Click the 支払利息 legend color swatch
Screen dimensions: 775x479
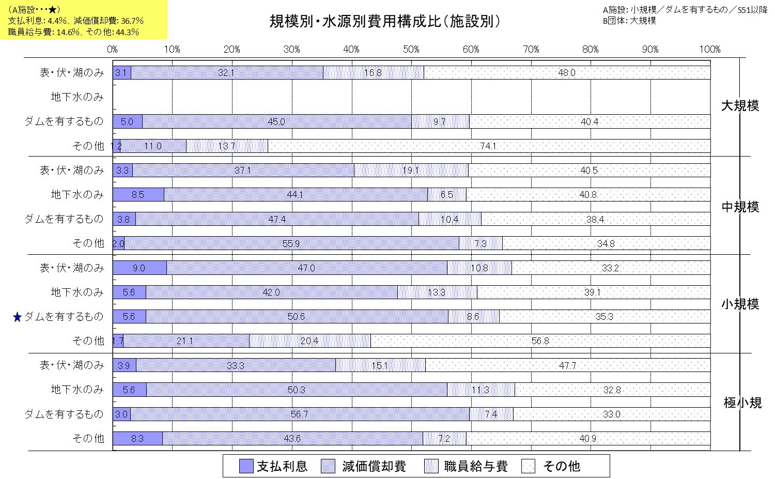(x=246, y=466)
